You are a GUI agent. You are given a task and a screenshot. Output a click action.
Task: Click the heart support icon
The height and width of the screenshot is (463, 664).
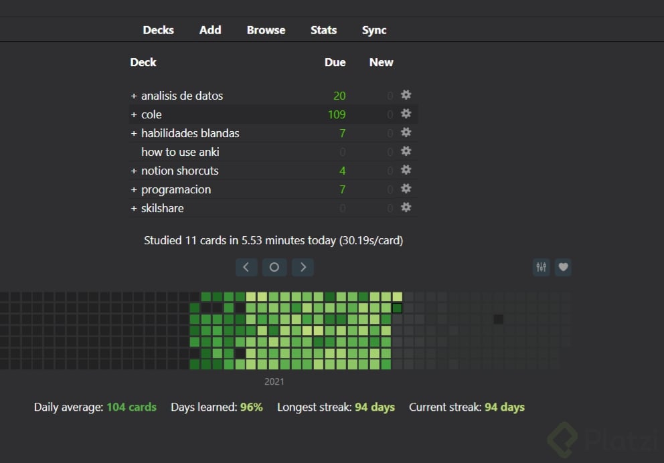coord(563,267)
